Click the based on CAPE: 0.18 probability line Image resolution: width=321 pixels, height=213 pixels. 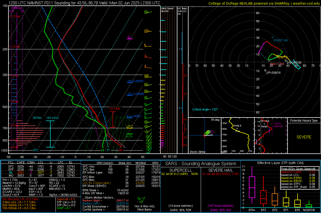point(298,172)
